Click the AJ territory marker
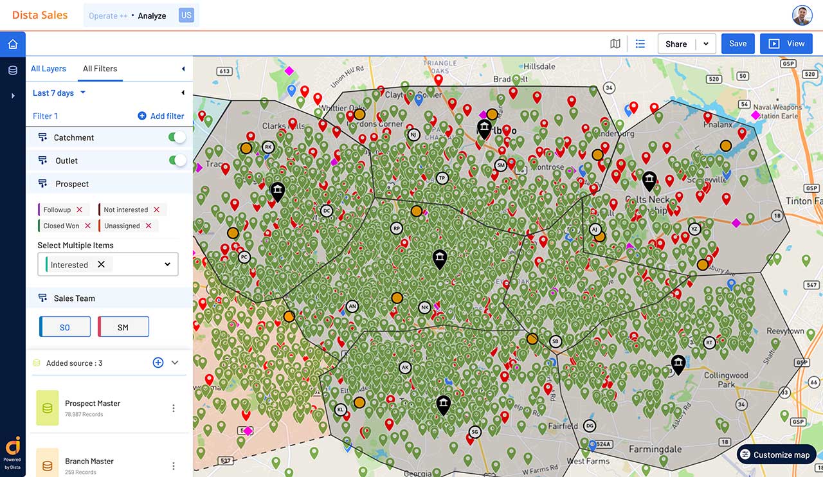 (595, 230)
